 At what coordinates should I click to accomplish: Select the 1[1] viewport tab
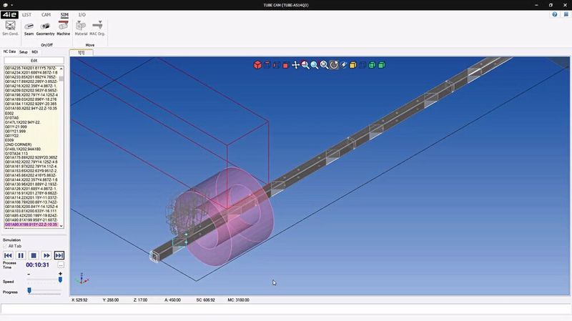(81, 52)
